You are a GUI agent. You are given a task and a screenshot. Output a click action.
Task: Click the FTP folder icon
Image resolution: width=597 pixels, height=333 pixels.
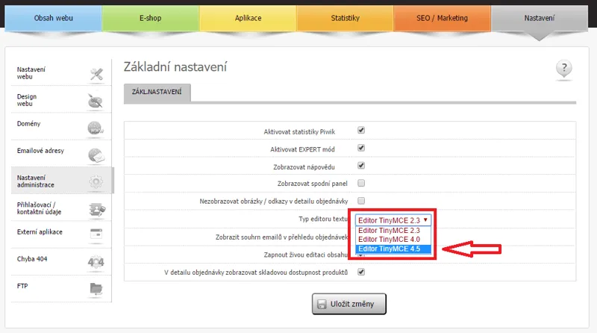click(x=96, y=289)
